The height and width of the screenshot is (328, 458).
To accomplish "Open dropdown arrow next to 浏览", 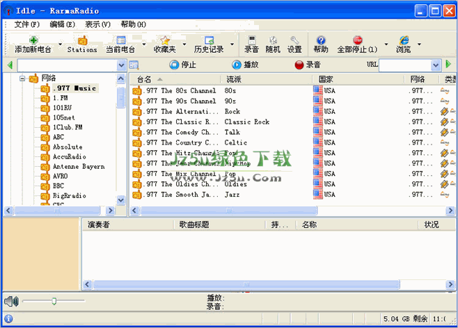I will pyautogui.click(x=419, y=44).
